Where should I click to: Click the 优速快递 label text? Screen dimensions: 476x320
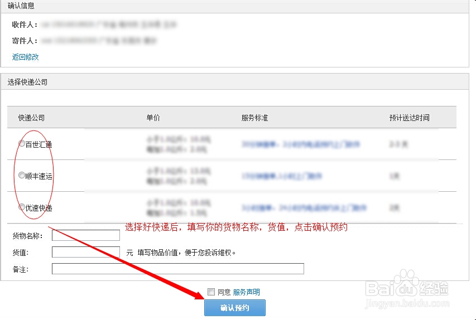39,208
